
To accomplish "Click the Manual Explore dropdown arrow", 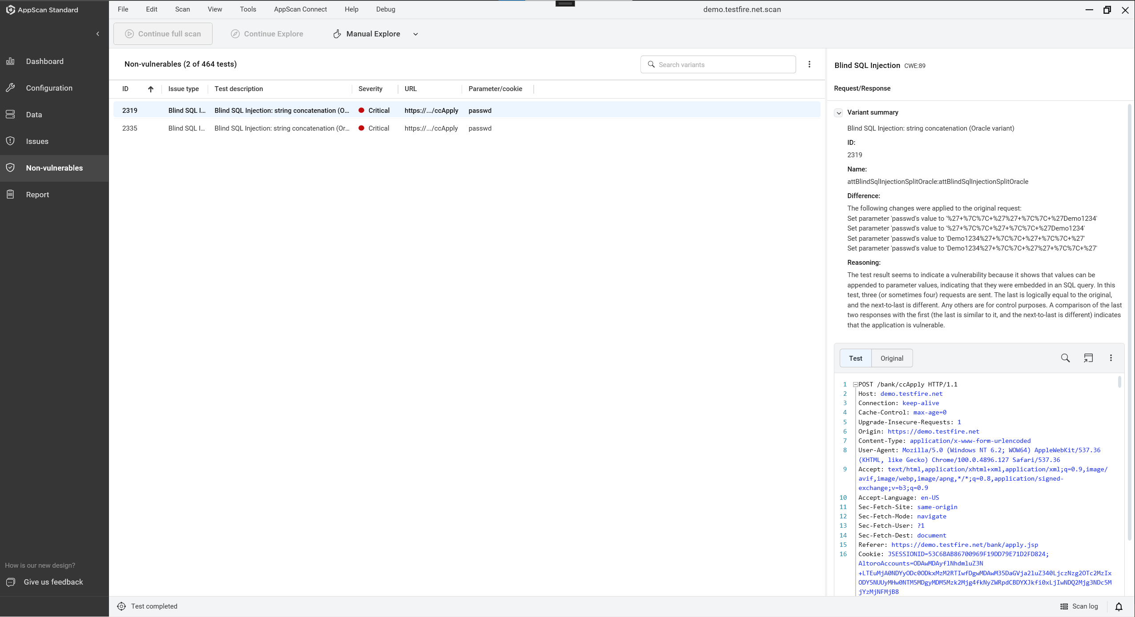I will click(417, 33).
